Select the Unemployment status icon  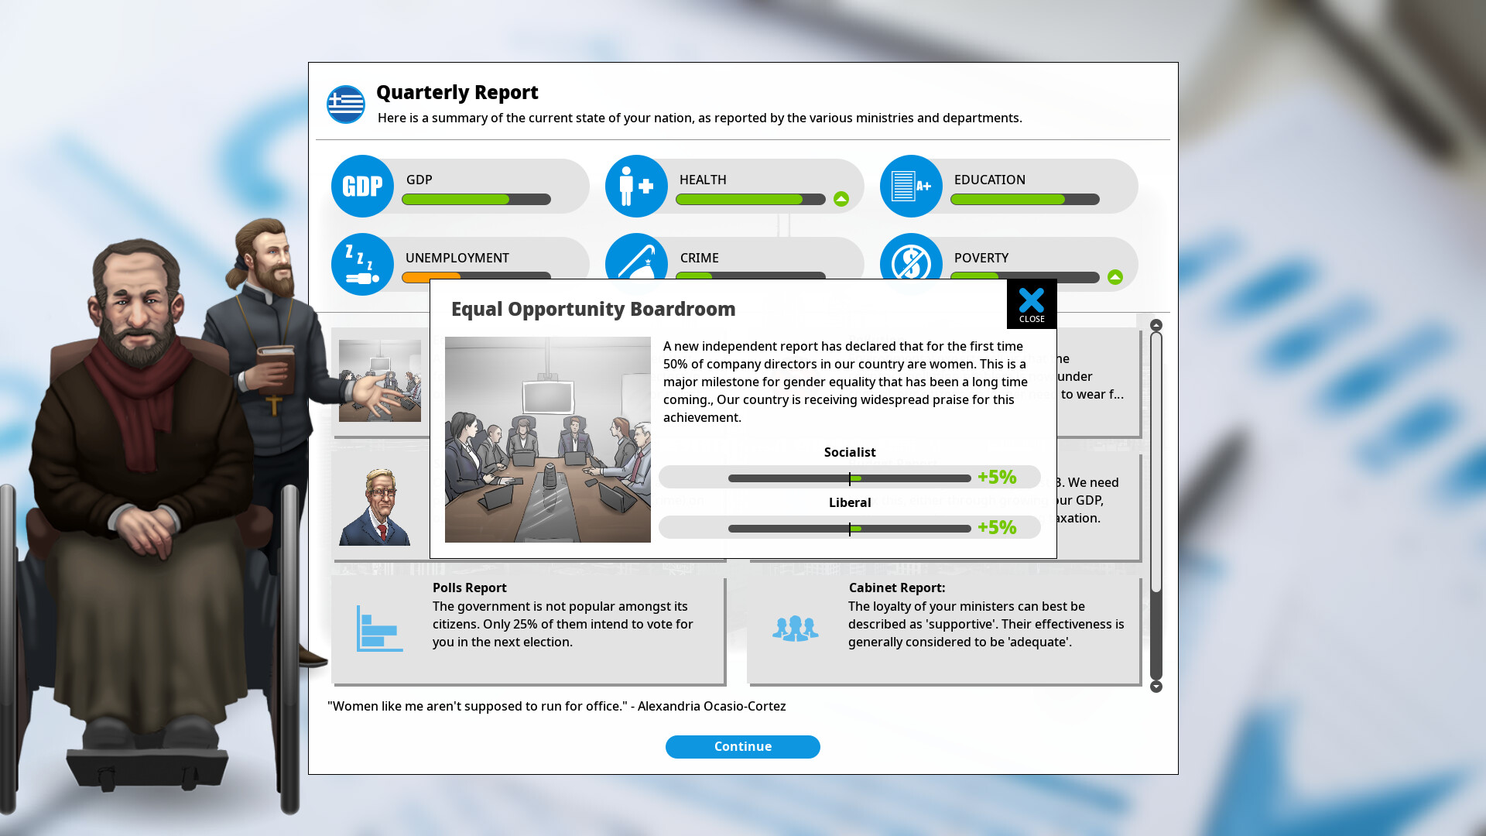coord(362,262)
